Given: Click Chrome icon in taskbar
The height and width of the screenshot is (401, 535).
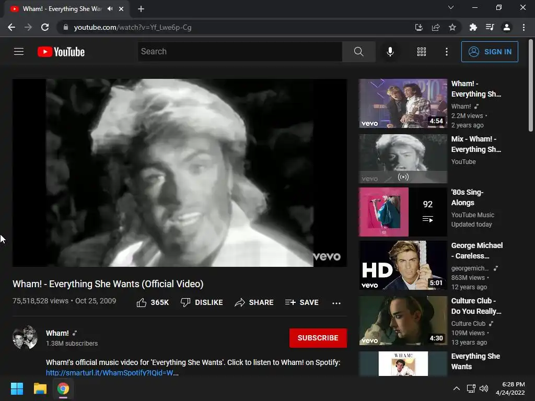Looking at the screenshot, I should [x=63, y=388].
